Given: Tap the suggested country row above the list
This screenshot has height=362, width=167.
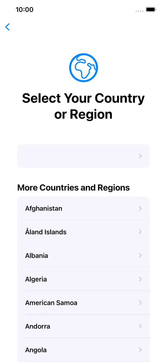Looking at the screenshot, I should point(83,156).
